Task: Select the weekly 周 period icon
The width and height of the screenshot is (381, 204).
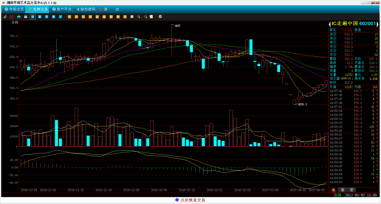Action: pos(40,17)
